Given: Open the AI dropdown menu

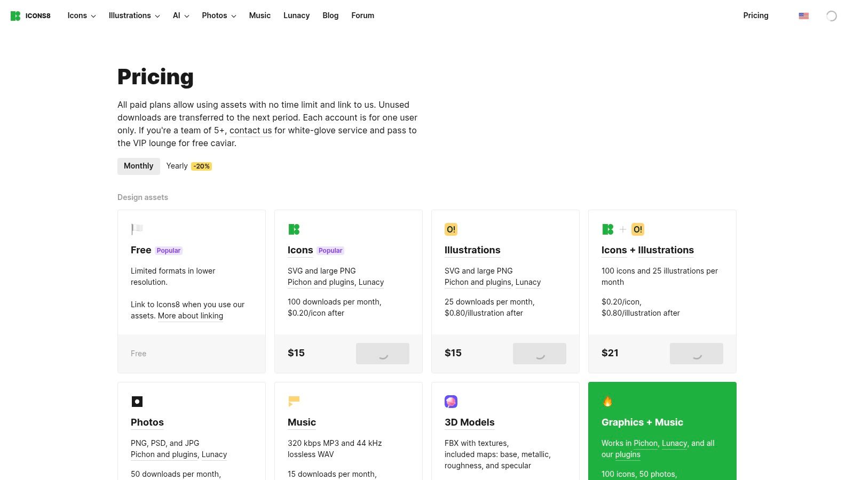Looking at the screenshot, I should pos(181,16).
